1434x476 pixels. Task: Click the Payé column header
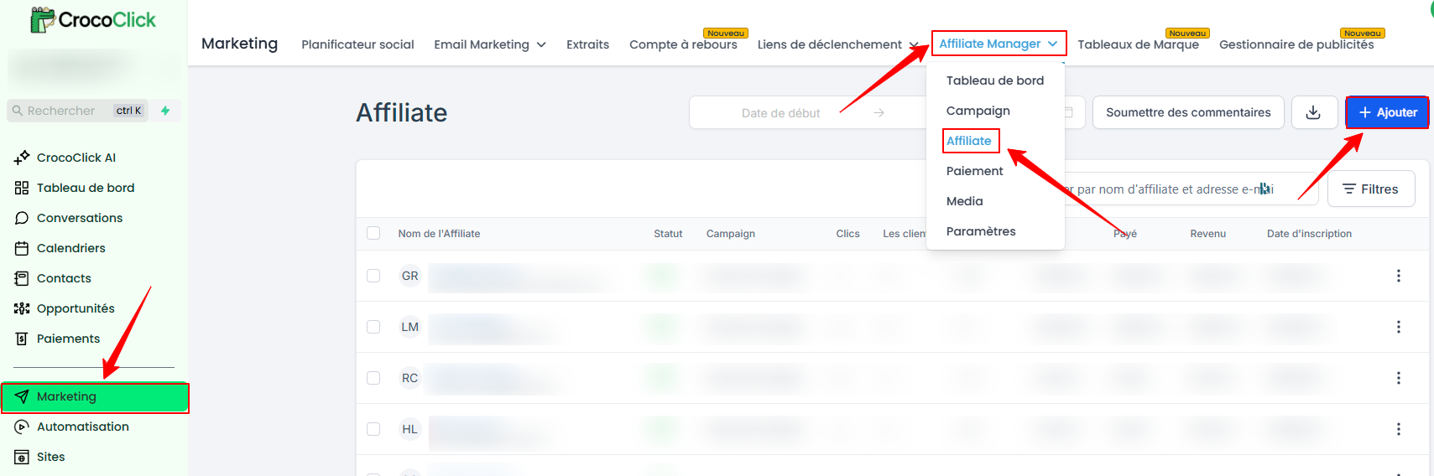(x=1125, y=234)
